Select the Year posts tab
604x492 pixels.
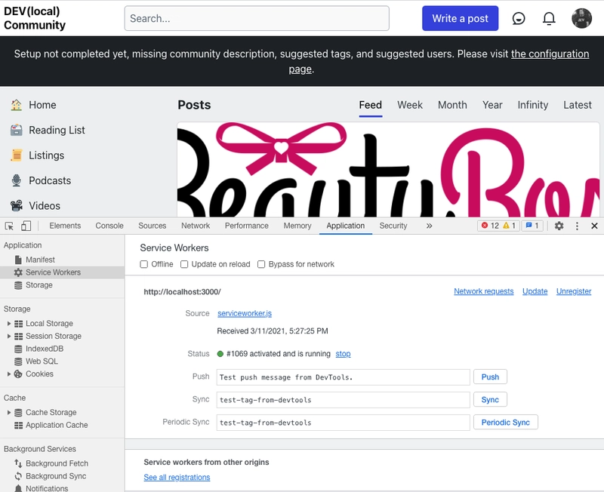click(492, 105)
